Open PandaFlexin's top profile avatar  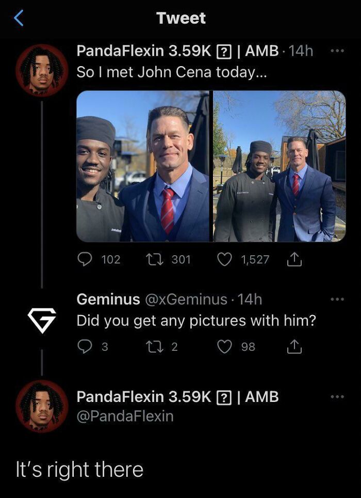42,70
